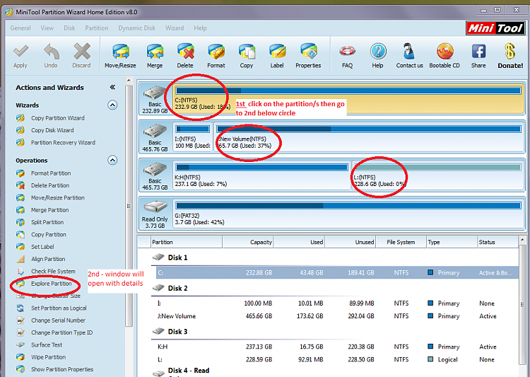530x377 pixels.
Task: Open the Dynamic Disk menu
Action: [x=136, y=28]
